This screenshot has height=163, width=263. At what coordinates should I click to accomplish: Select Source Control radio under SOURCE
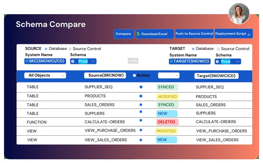(x=70, y=49)
